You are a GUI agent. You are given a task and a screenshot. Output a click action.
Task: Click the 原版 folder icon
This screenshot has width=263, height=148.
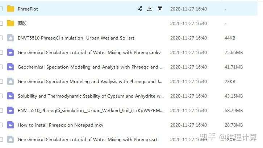pos(11,23)
